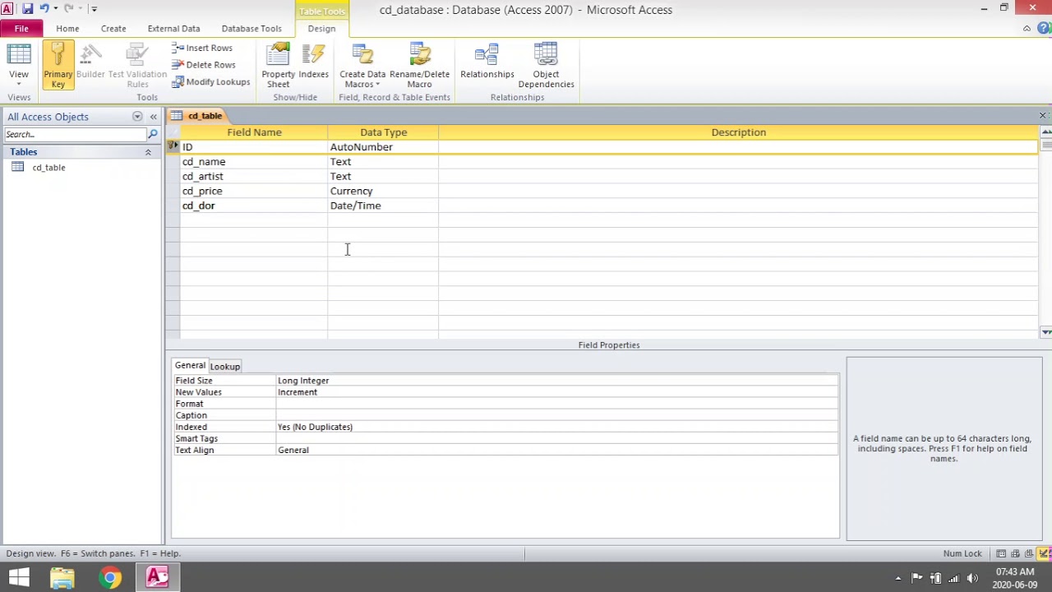Click the Currency data type cell
This screenshot has height=592, width=1052.
click(x=383, y=192)
